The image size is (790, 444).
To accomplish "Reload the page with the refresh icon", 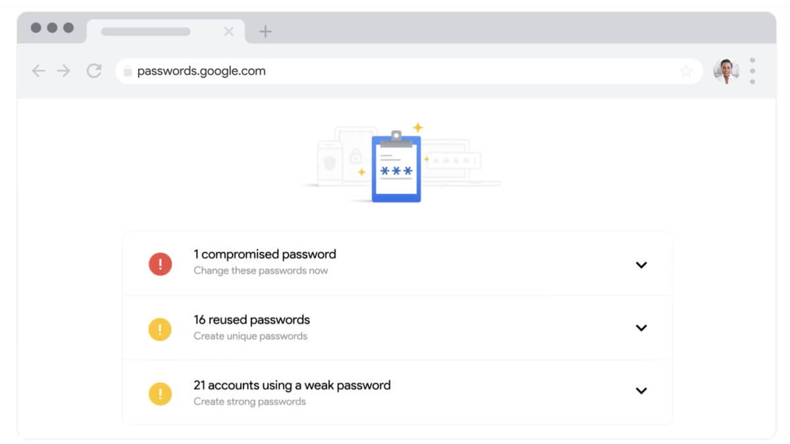I will [94, 71].
